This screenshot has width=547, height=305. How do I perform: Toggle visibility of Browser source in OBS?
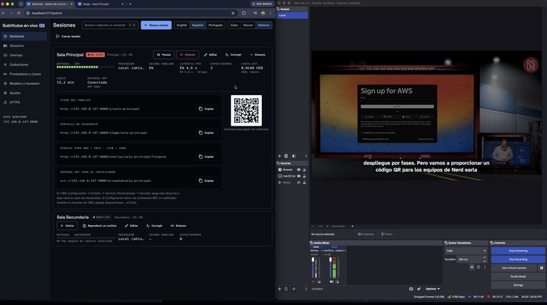click(x=299, y=170)
